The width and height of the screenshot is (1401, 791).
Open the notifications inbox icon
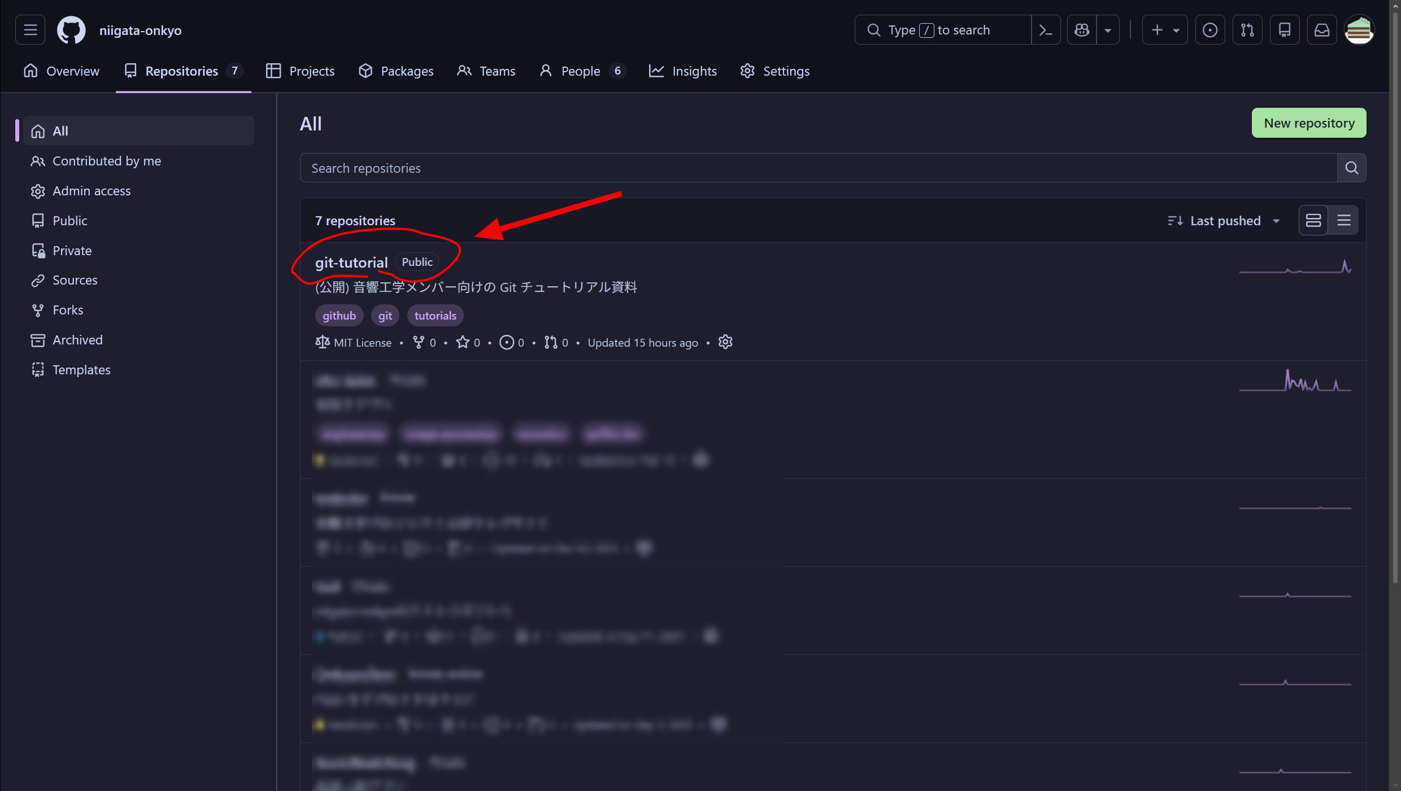pyautogui.click(x=1322, y=30)
